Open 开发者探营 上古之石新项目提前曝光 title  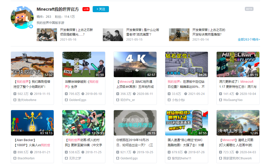pyautogui.click(x=76, y=32)
